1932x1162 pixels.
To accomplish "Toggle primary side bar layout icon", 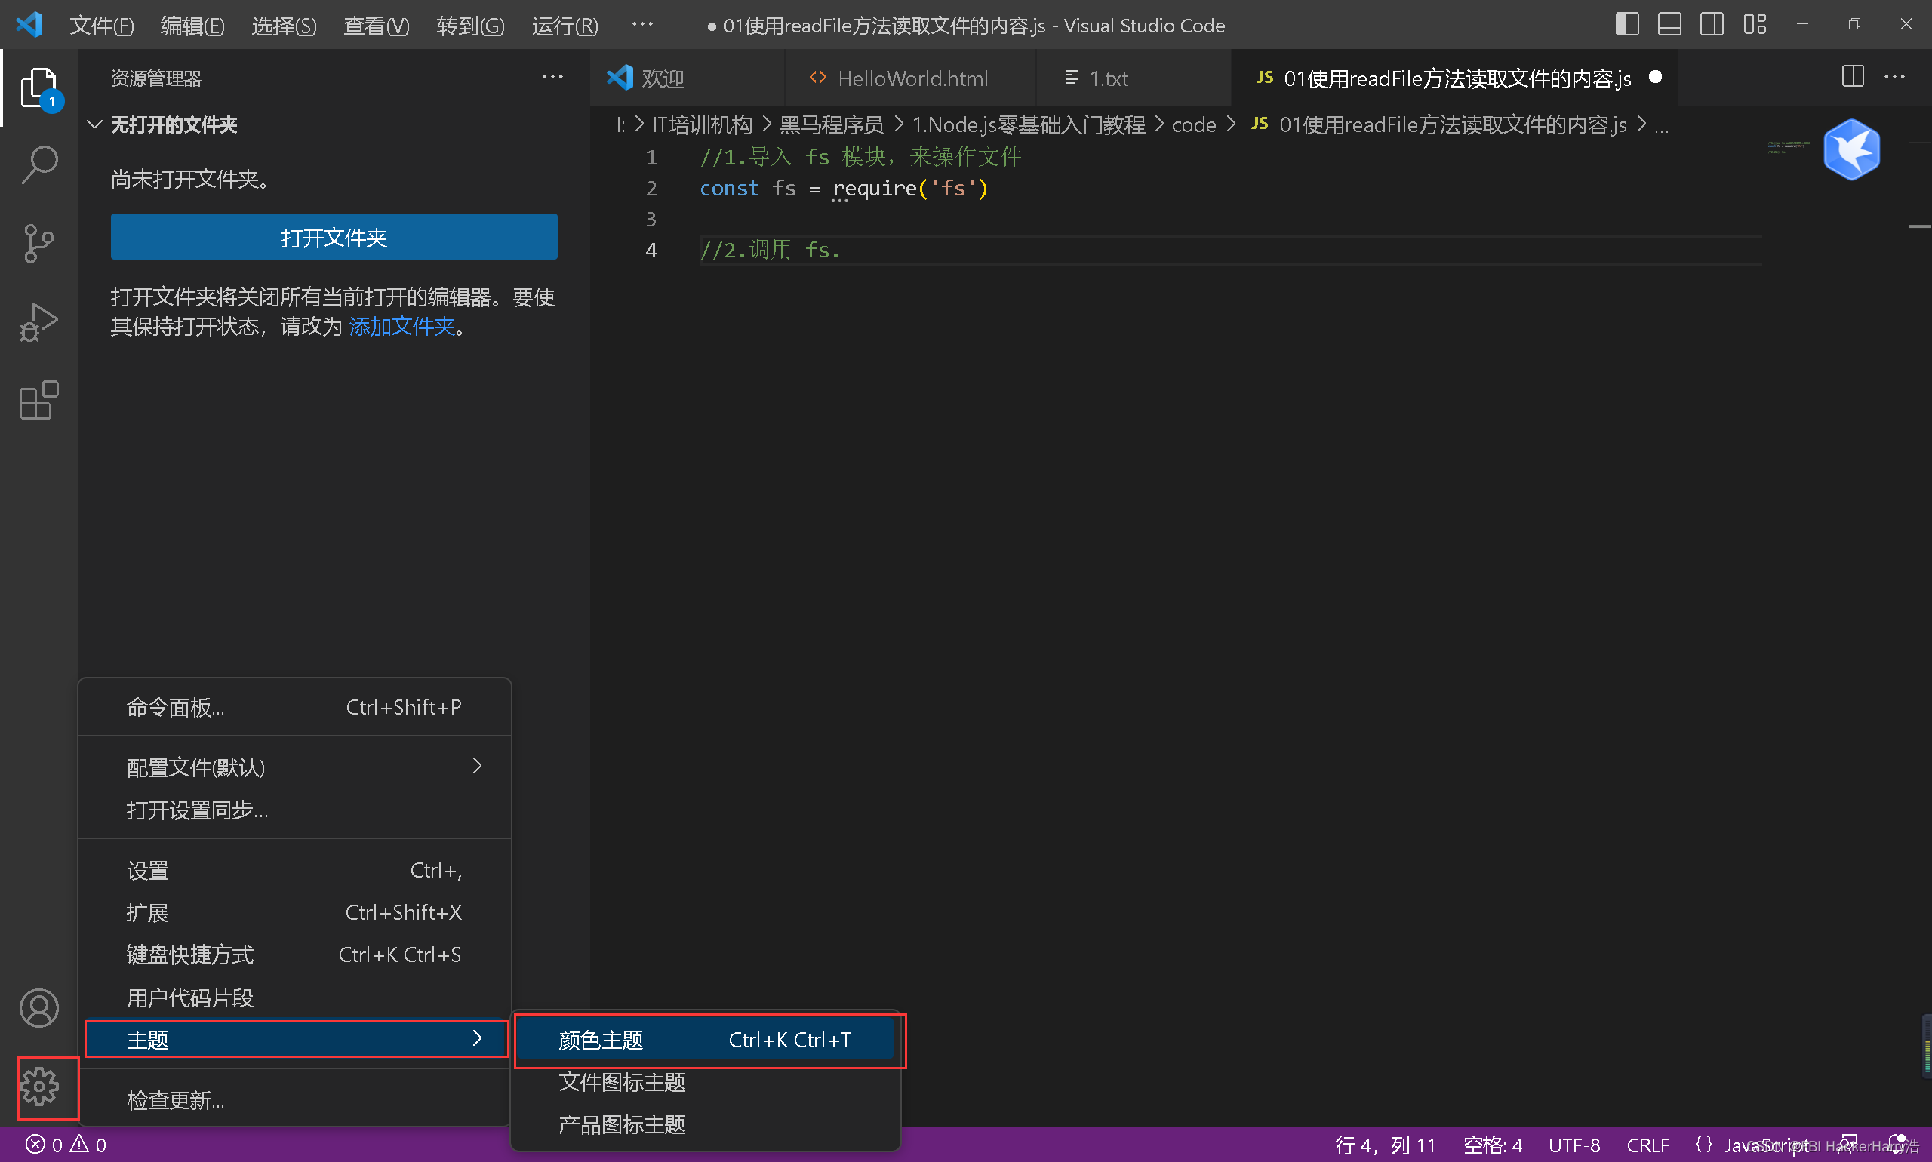I will 1627,24.
